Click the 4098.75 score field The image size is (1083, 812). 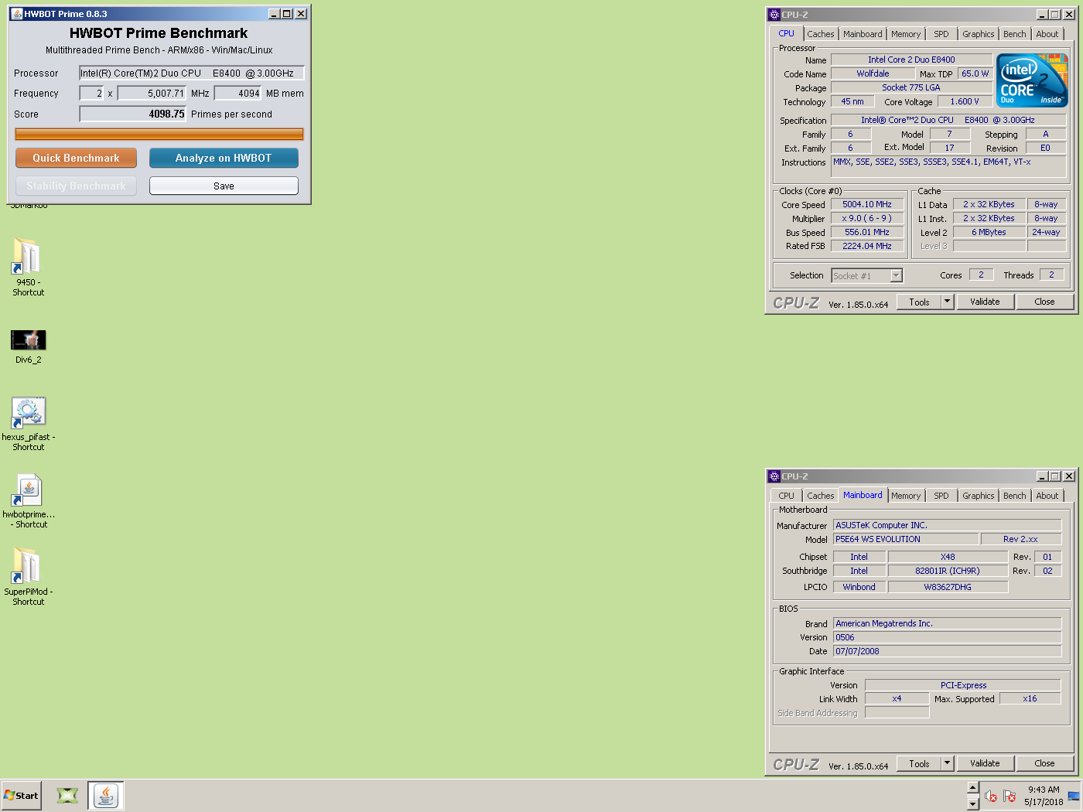click(x=133, y=114)
